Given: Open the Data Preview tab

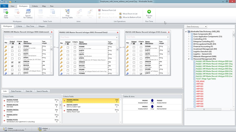Looking at the screenshot, I should pyautogui.click(x=16, y=91).
